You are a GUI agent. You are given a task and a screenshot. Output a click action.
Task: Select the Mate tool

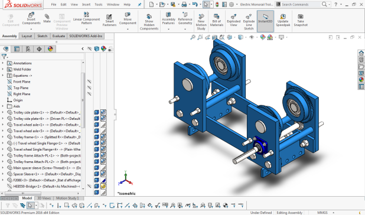[47, 18]
